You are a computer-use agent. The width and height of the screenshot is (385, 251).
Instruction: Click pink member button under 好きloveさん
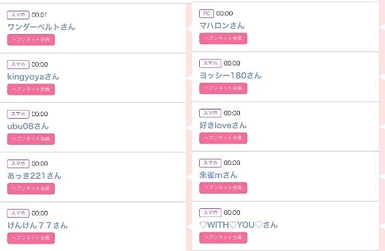[x=223, y=138]
